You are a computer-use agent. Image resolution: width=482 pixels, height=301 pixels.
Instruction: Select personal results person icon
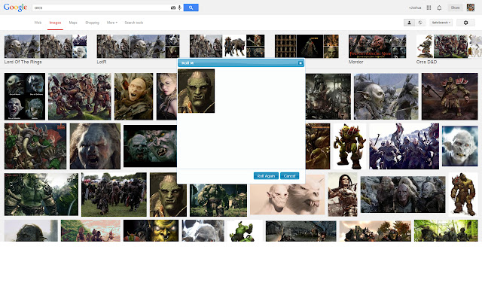[x=409, y=23]
